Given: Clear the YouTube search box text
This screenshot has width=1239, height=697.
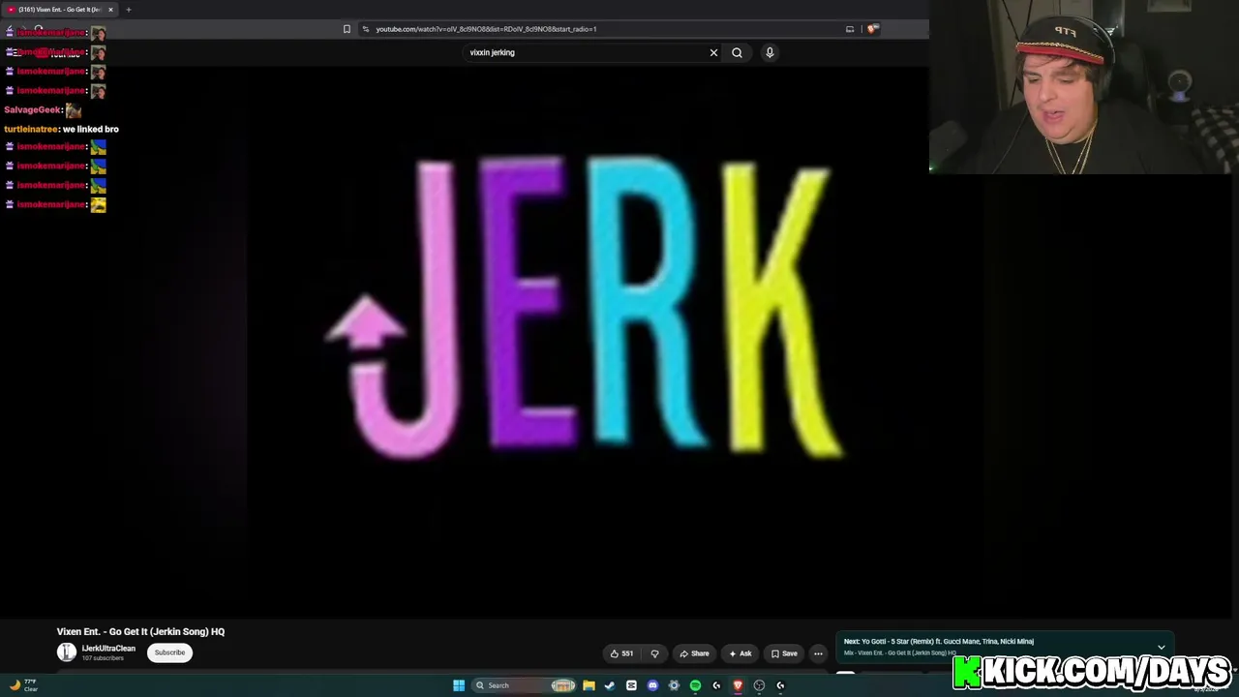Looking at the screenshot, I should (x=713, y=52).
